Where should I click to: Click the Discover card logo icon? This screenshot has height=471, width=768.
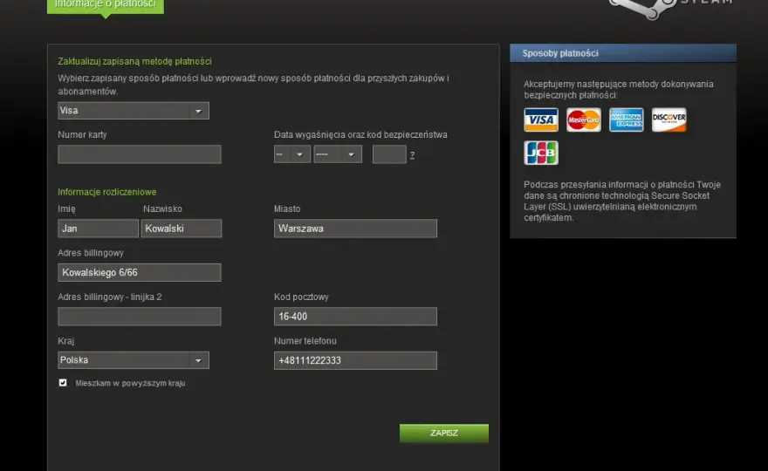click(669, 120)
